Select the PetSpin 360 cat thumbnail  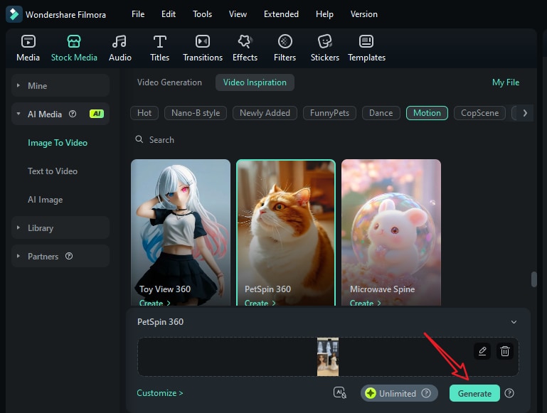coord(286,232)
